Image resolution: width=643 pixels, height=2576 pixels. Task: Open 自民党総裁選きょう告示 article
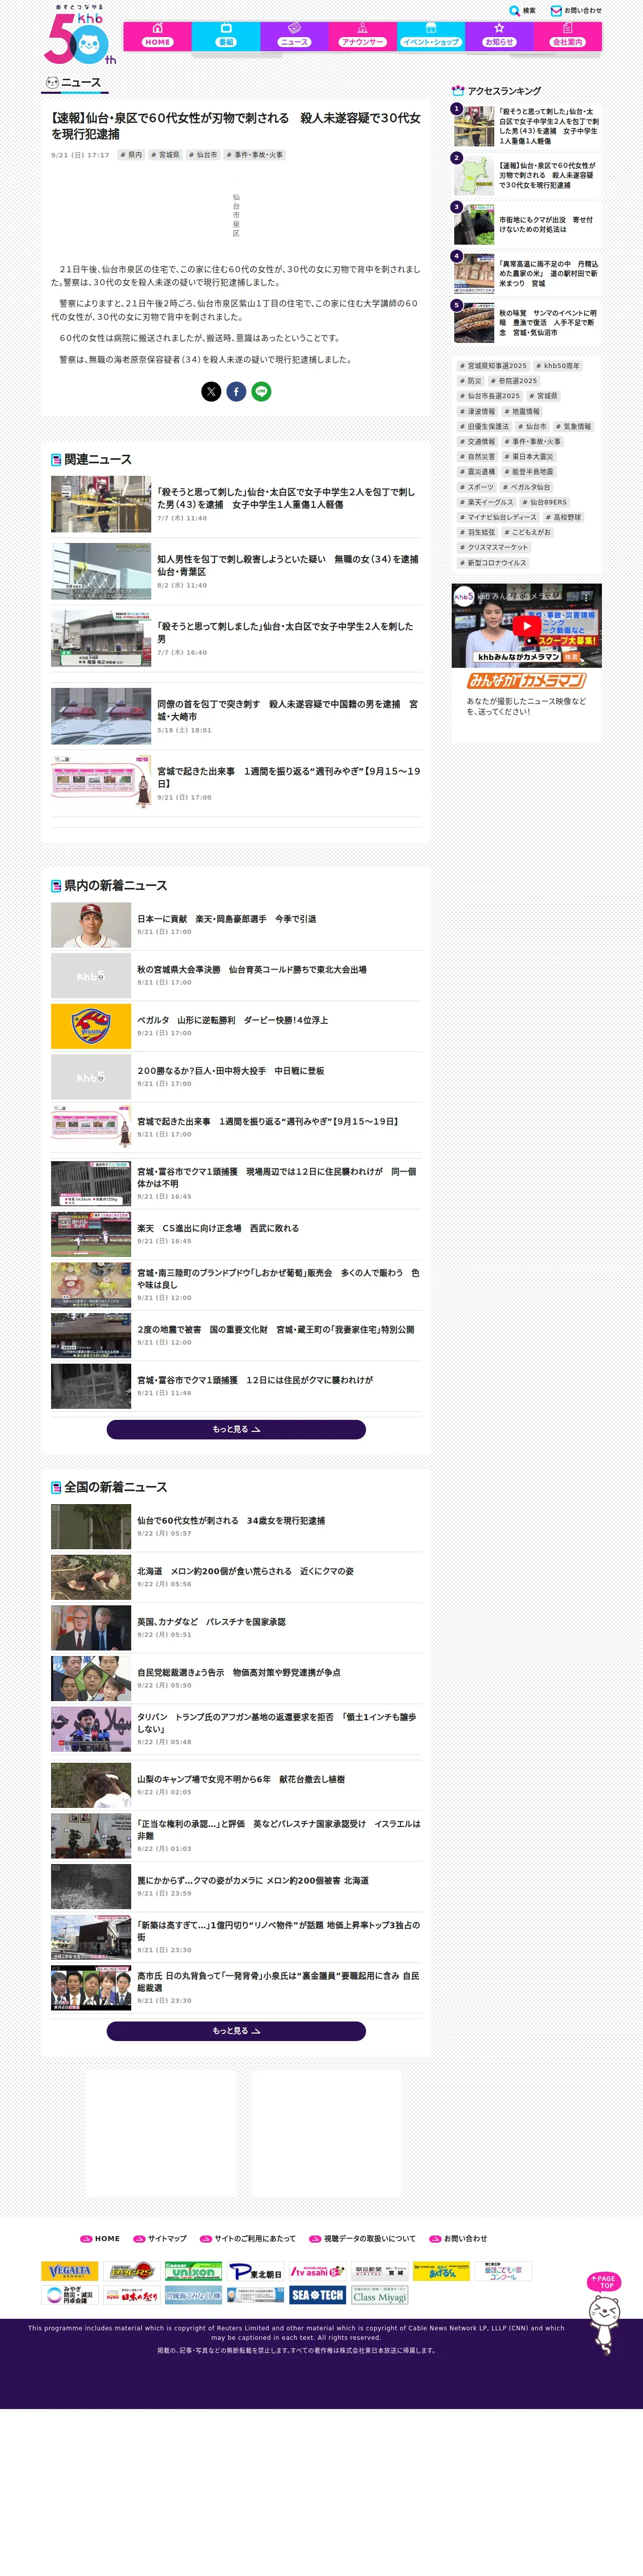point(236,1678)
